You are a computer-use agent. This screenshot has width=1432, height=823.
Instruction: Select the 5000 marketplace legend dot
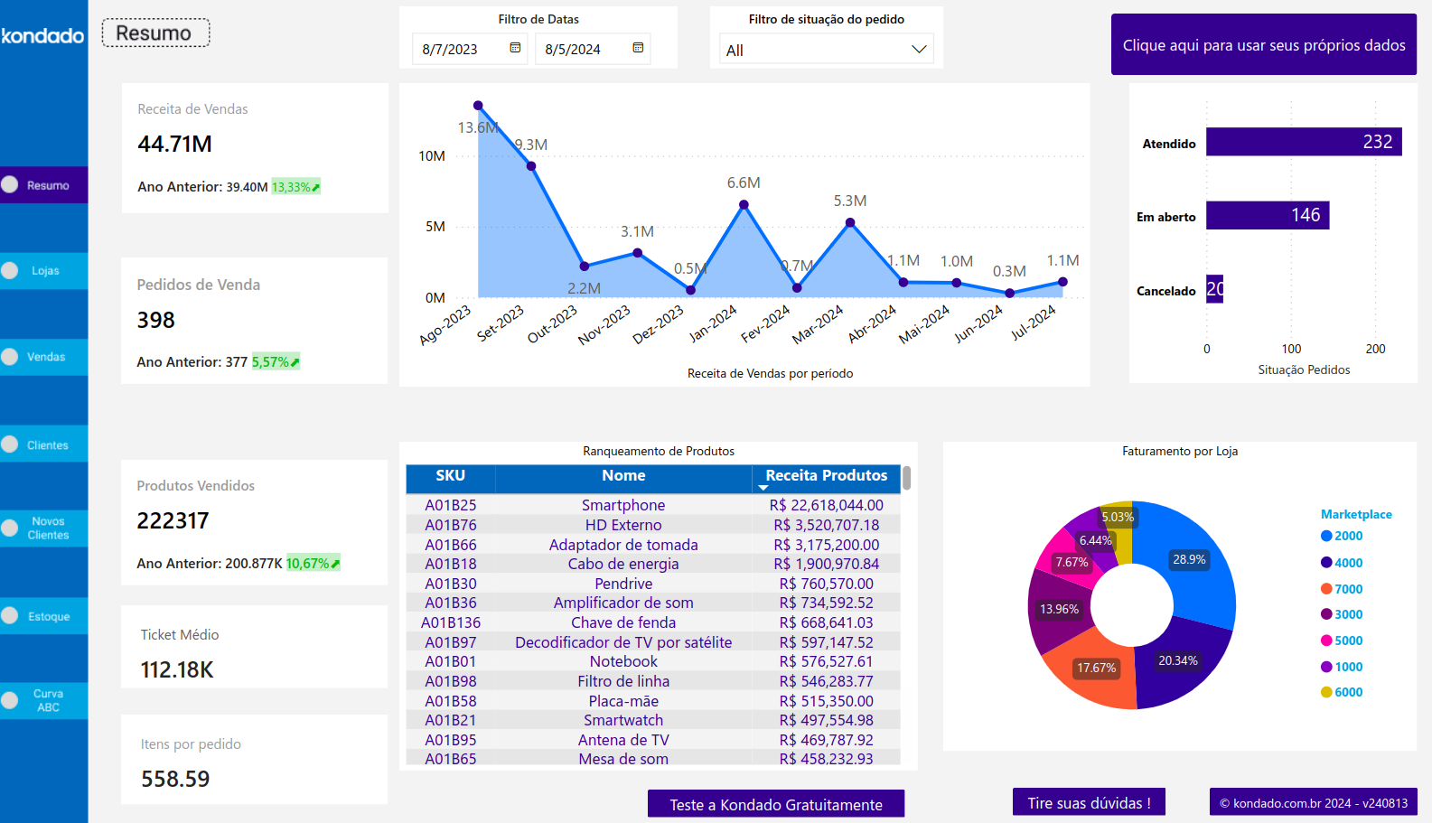1326,641
